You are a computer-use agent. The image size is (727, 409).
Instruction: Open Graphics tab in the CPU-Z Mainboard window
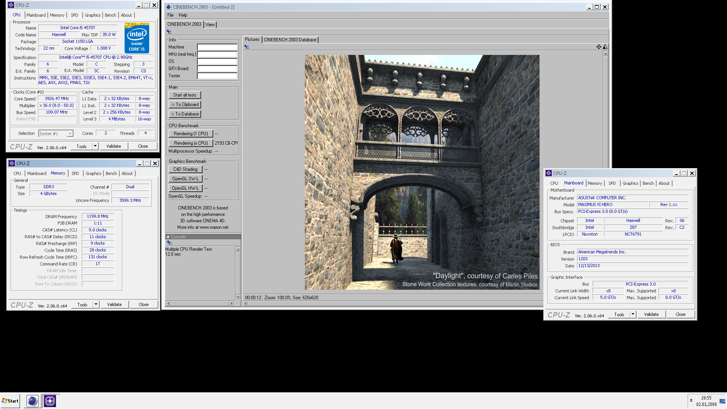630,183
